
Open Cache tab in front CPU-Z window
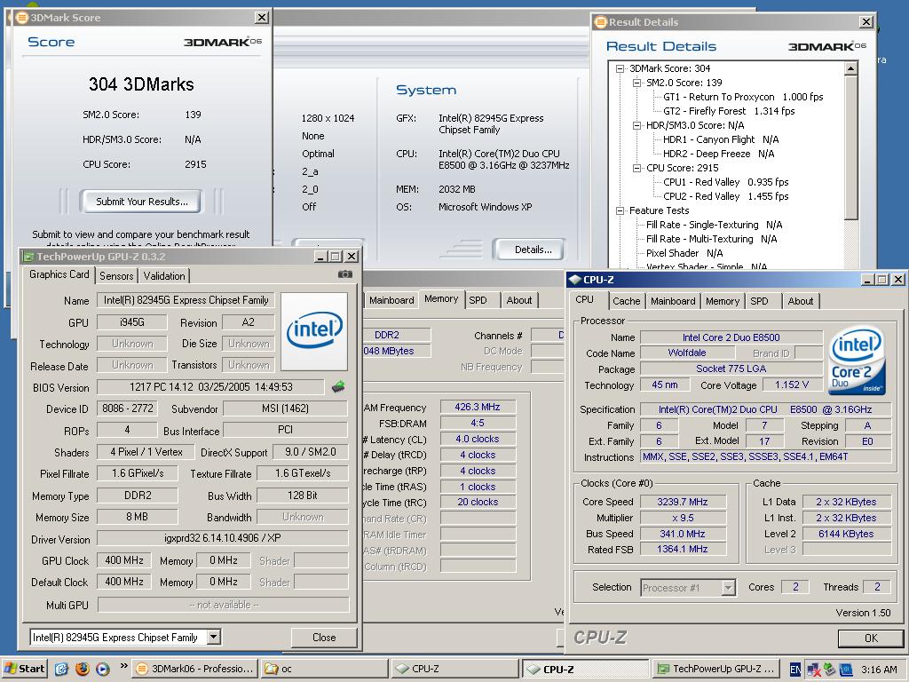click(x=627, y=301)
